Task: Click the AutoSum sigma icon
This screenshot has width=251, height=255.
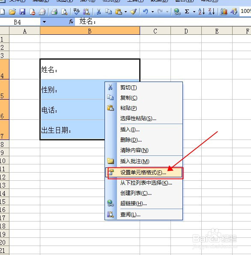Action: point(187,12)
